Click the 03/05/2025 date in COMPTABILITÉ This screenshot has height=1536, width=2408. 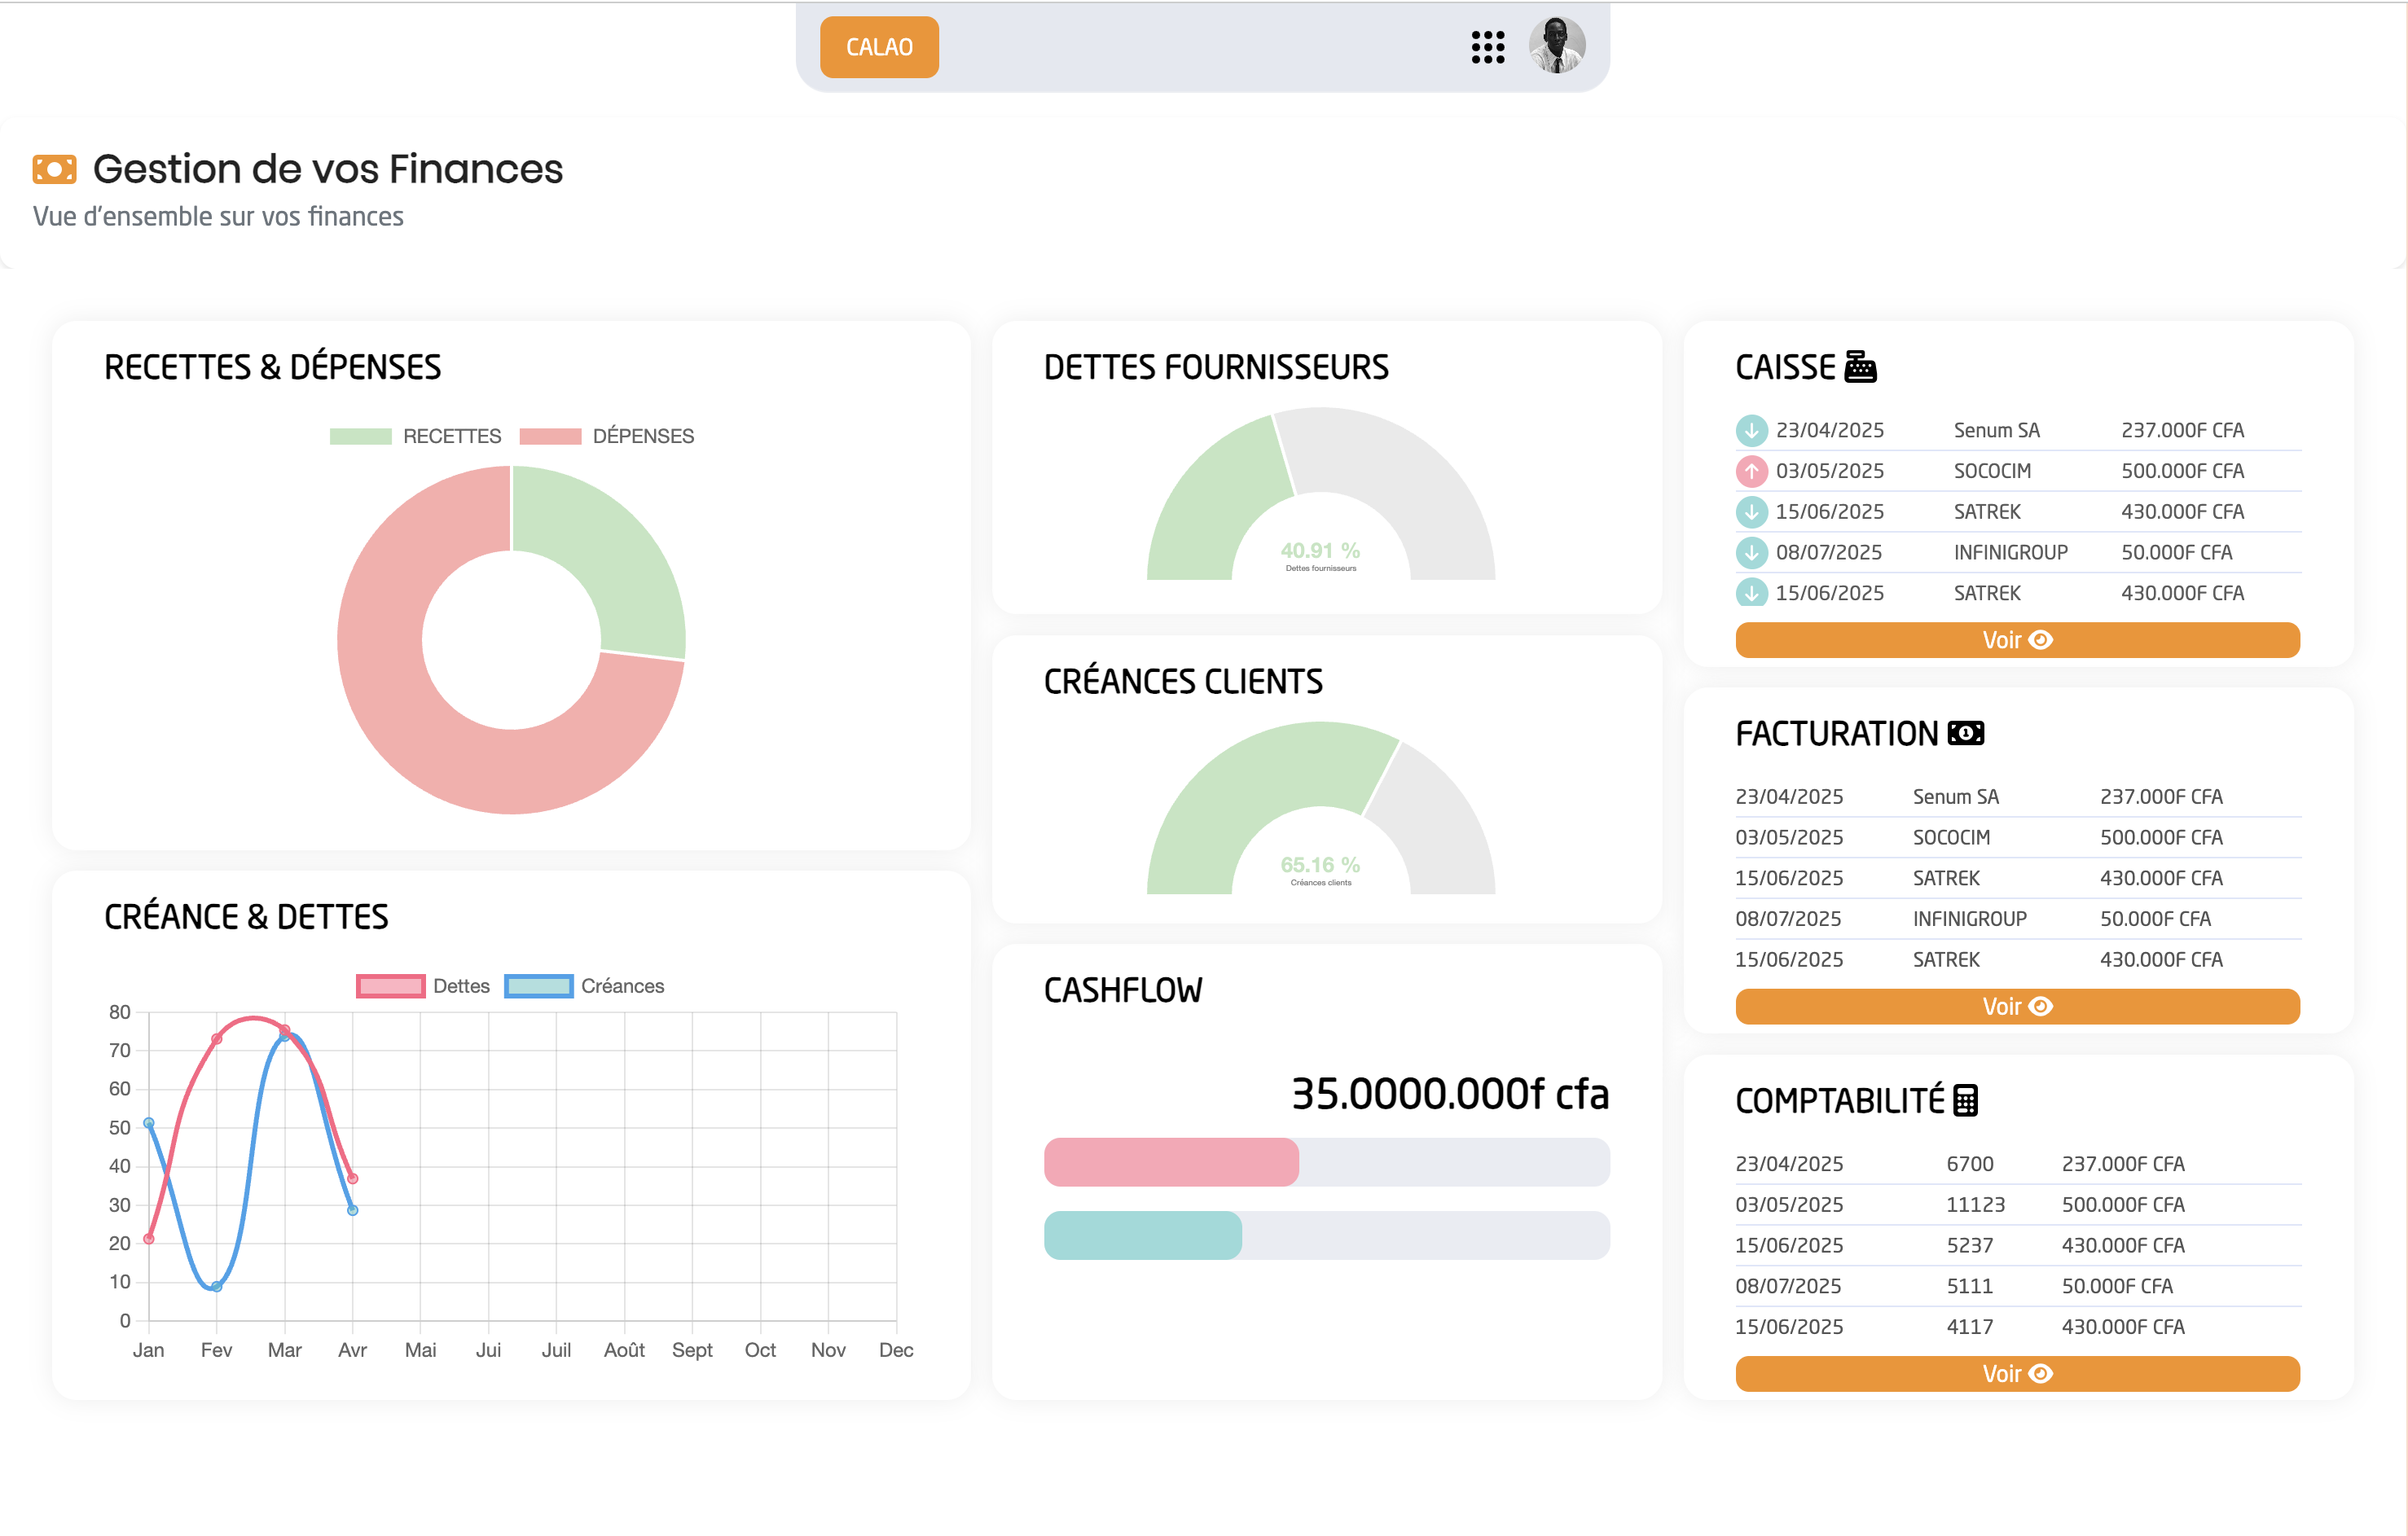click(x=1789, y=1204)
